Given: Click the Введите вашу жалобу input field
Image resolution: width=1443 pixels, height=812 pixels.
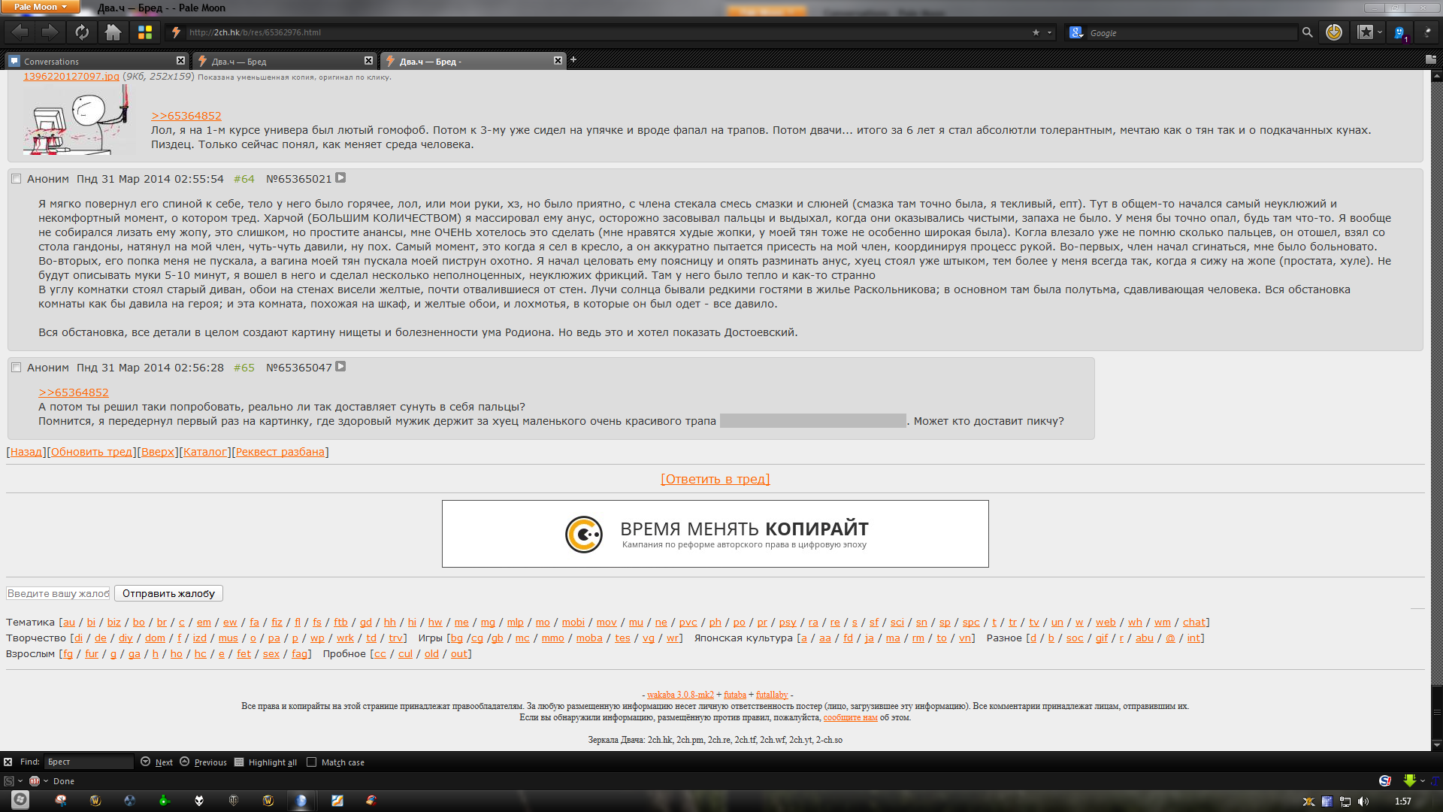Looking at the screenshot, I should point(58,593).
